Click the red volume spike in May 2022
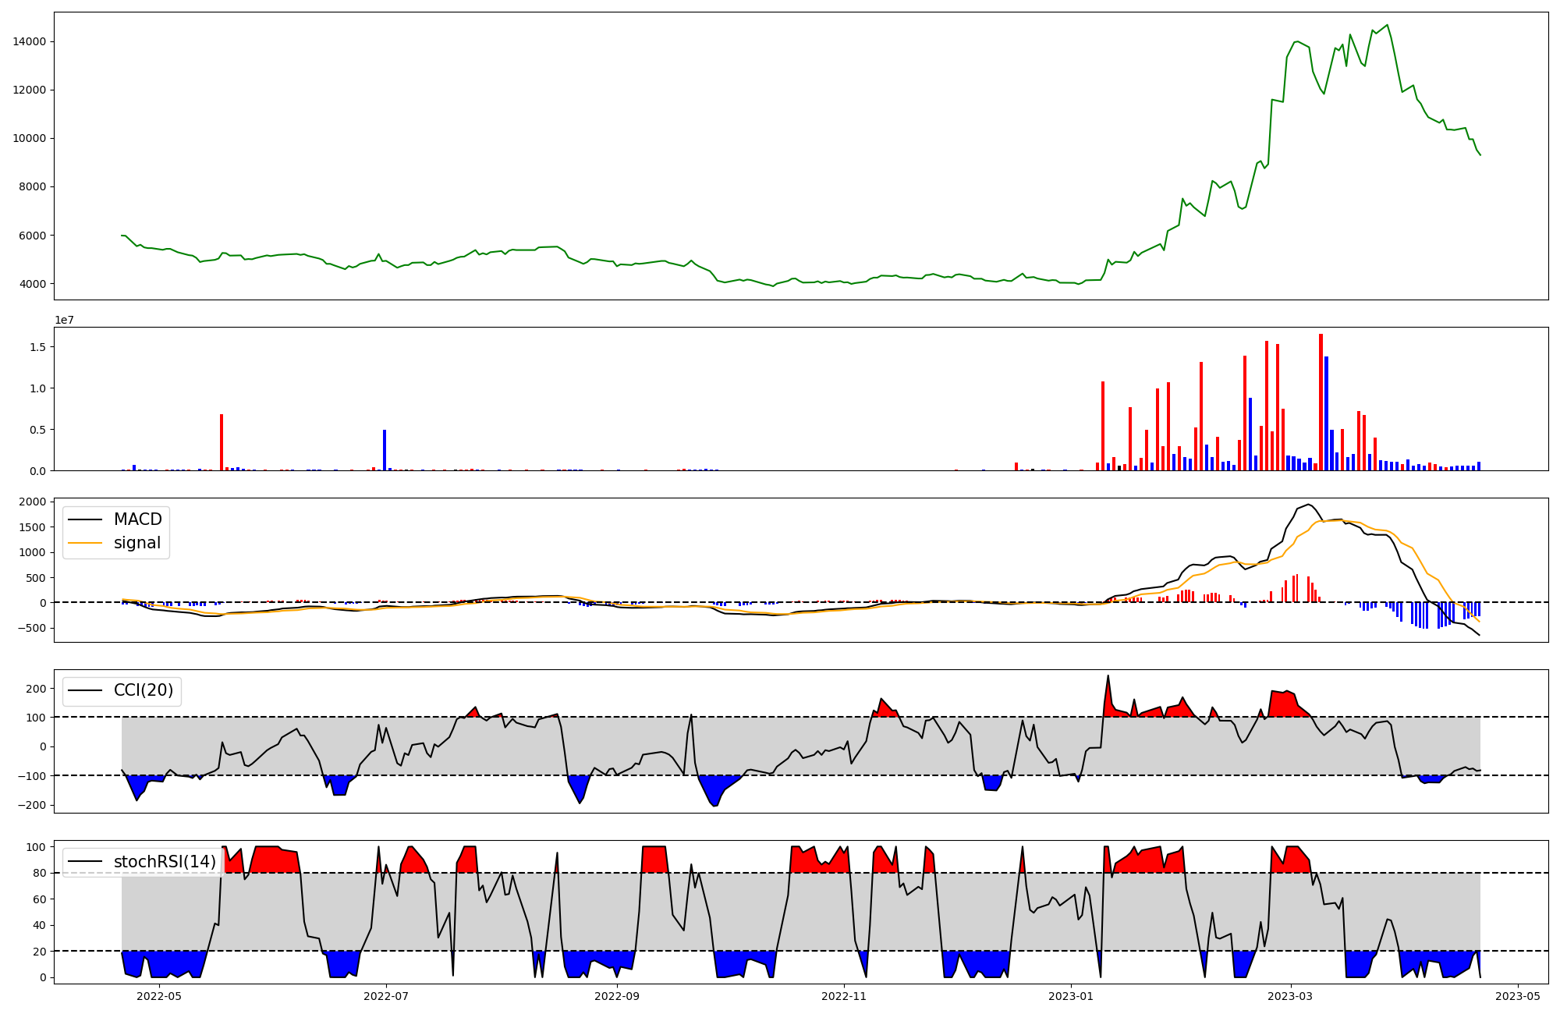Viewport: 1560px width, 1014px height. pyautogui.click(x=222, y=442)
